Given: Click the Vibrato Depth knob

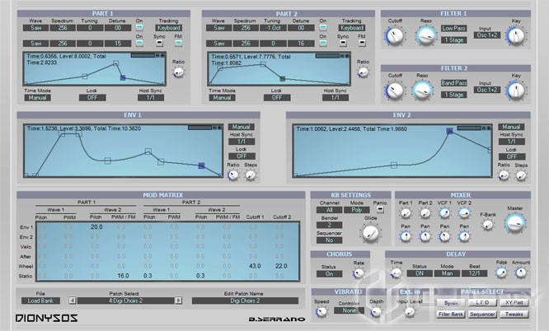Looking at the screenshot, I should pos(376,312).
